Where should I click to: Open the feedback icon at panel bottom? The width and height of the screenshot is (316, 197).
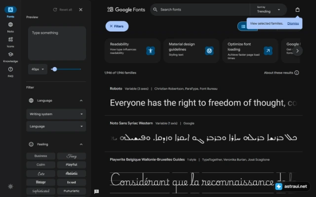tap(97, 192)
